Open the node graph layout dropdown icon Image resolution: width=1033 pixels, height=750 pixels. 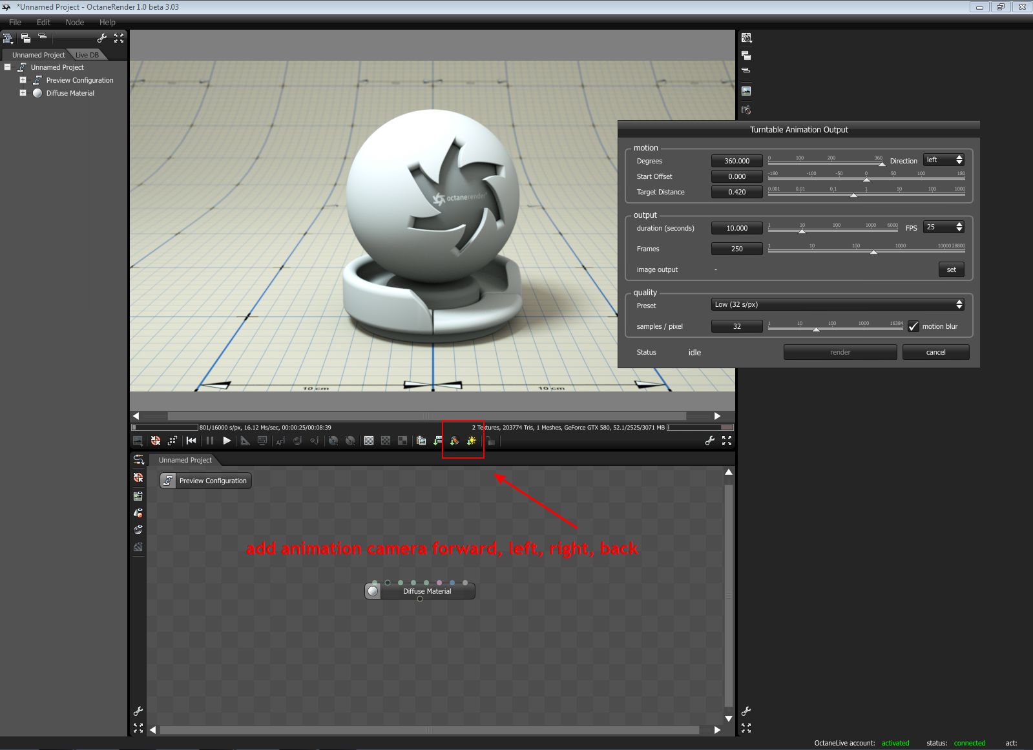(x=138, y=460)
